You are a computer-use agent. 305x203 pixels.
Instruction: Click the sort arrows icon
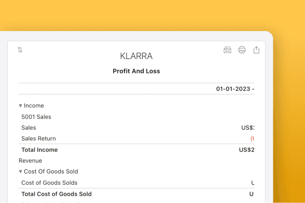pos(20,50)
